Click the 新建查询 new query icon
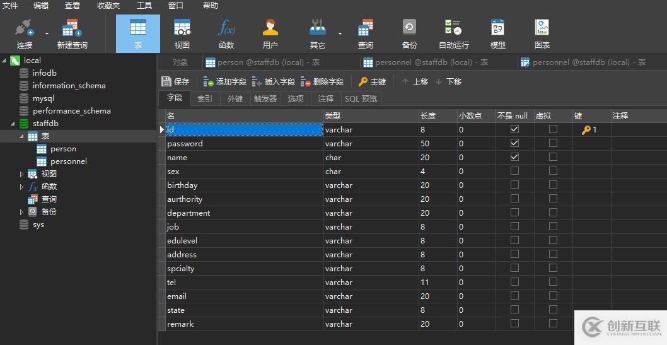667x345 pixels. coord(72,33)
